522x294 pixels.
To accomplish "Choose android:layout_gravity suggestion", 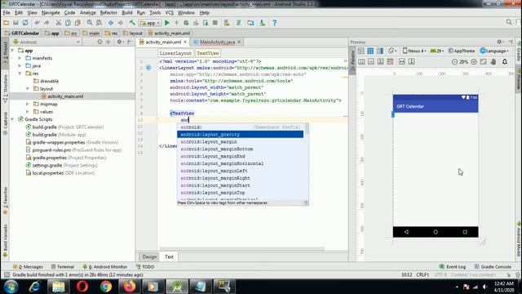I will point(240,134).
